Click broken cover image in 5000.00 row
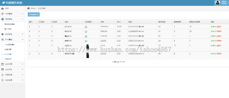This screenshot has height=98, width=229. pos(86,31)
